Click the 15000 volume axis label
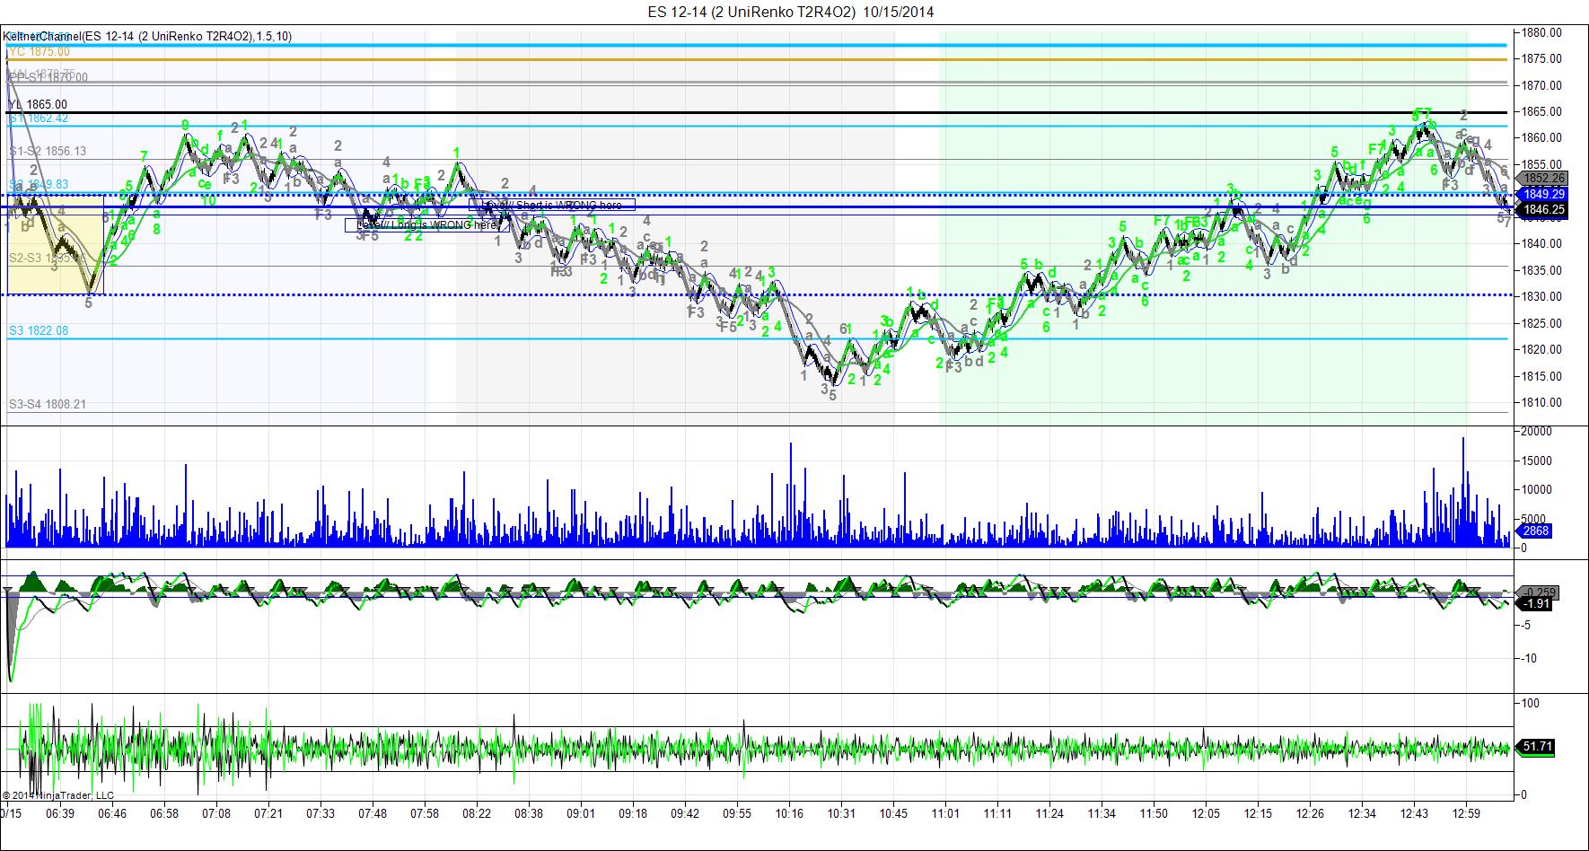The height and width of the screenshot is (851, 1589). pos(1537,461)
